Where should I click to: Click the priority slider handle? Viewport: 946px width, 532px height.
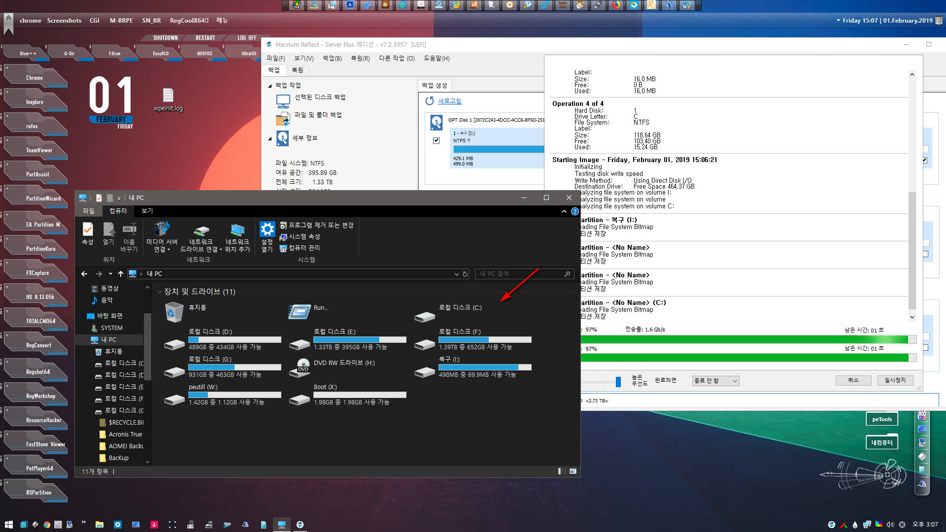coord(618,381)
